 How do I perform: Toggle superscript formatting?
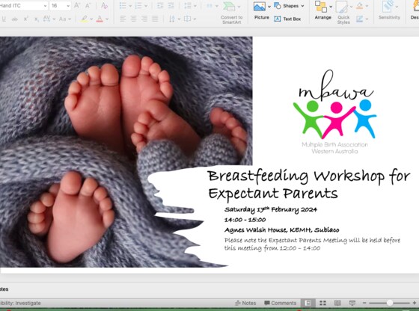(x=26, y=19)
